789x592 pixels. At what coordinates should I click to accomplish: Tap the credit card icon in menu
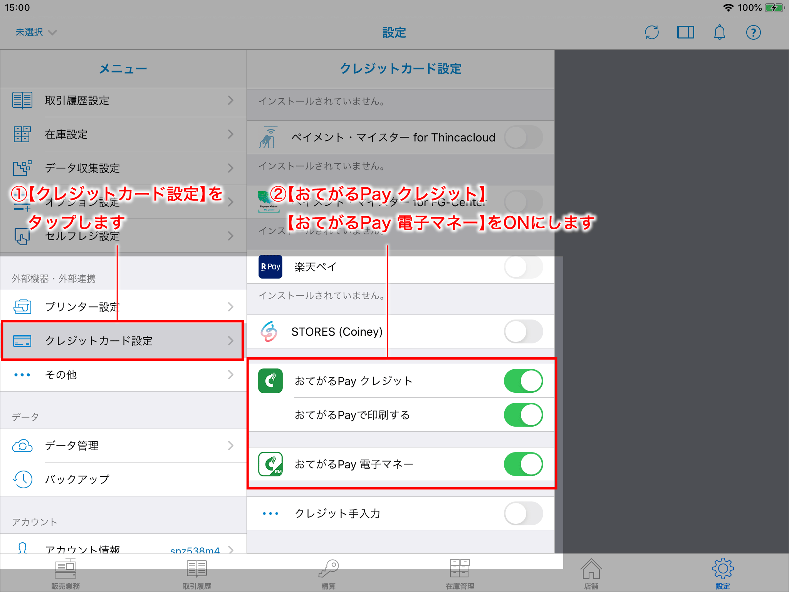click(22, 341)
